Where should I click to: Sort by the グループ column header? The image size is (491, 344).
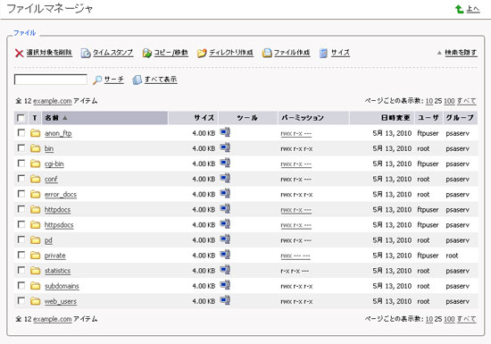coord(460,118)
